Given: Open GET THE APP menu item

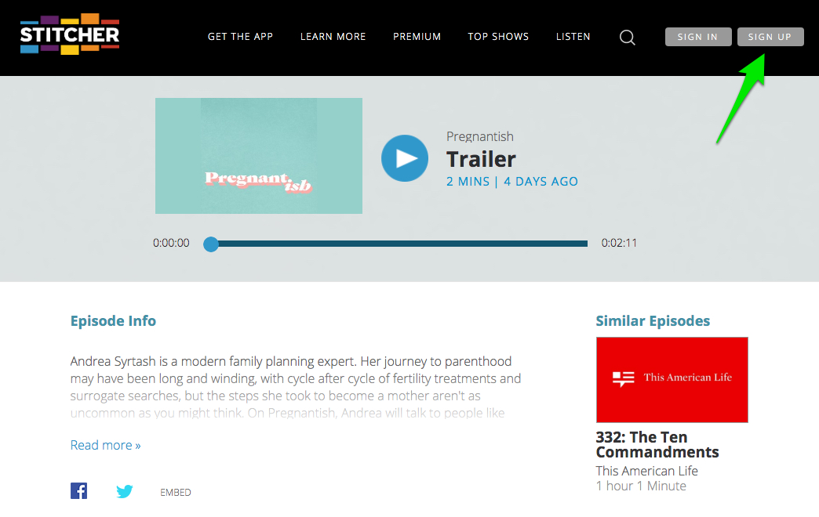Looking at the screenshot, I should click(x=240, y=37).
